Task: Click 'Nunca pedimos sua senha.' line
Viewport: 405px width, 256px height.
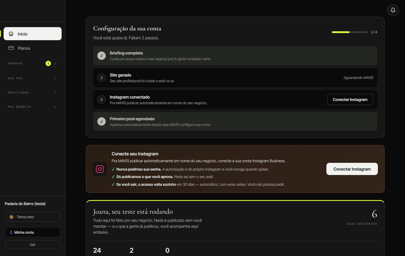Action: click(139, 169)
